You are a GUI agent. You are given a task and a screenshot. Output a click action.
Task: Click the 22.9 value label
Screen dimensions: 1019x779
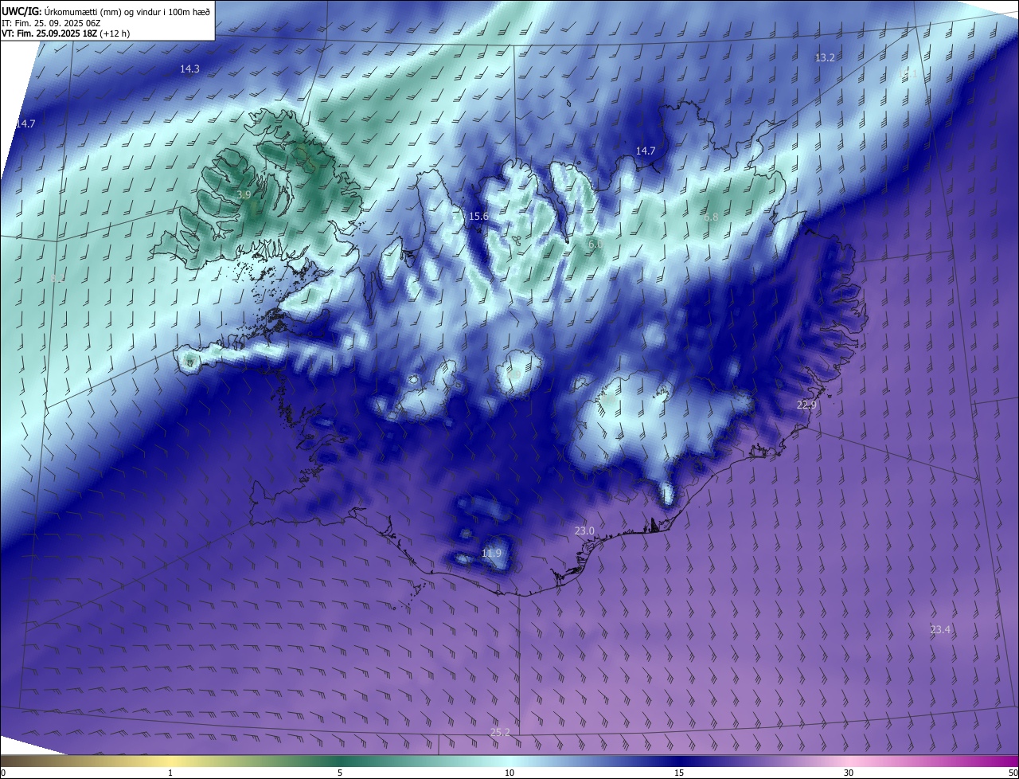coord(806,405)
